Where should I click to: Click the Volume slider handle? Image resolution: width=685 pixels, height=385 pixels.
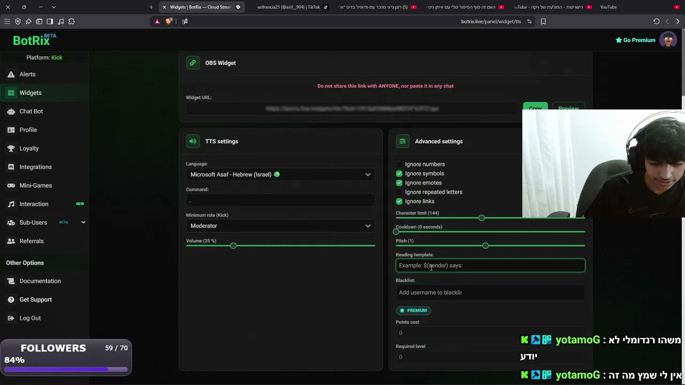pos(233,245)
